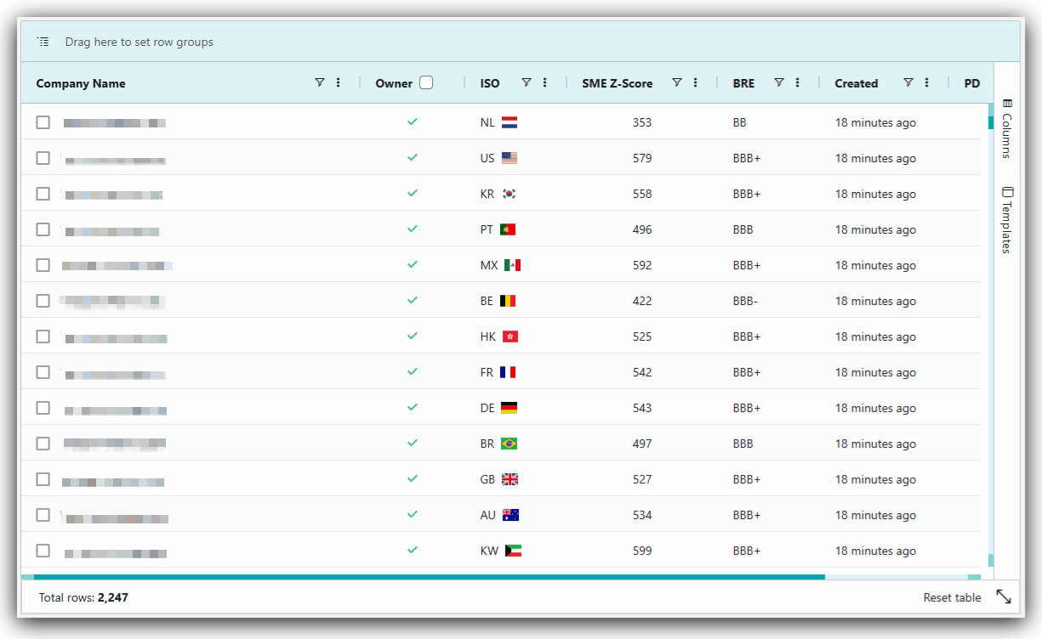Click the Belgium flag icon
1042x639 pixels.
508,301
